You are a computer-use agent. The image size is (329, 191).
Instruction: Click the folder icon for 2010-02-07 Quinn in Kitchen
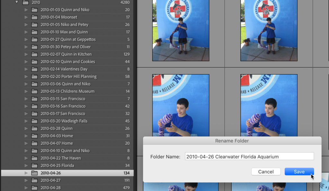click(34, 54)
